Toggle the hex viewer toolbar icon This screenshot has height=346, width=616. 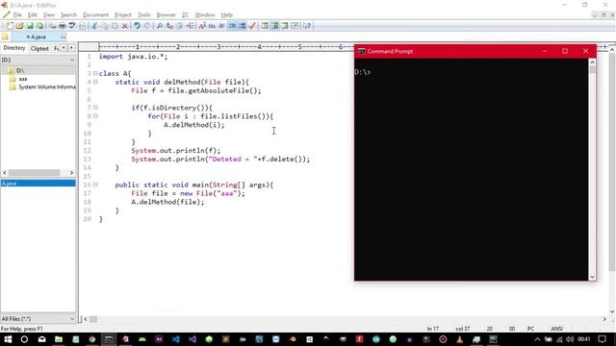coord(212,26)
